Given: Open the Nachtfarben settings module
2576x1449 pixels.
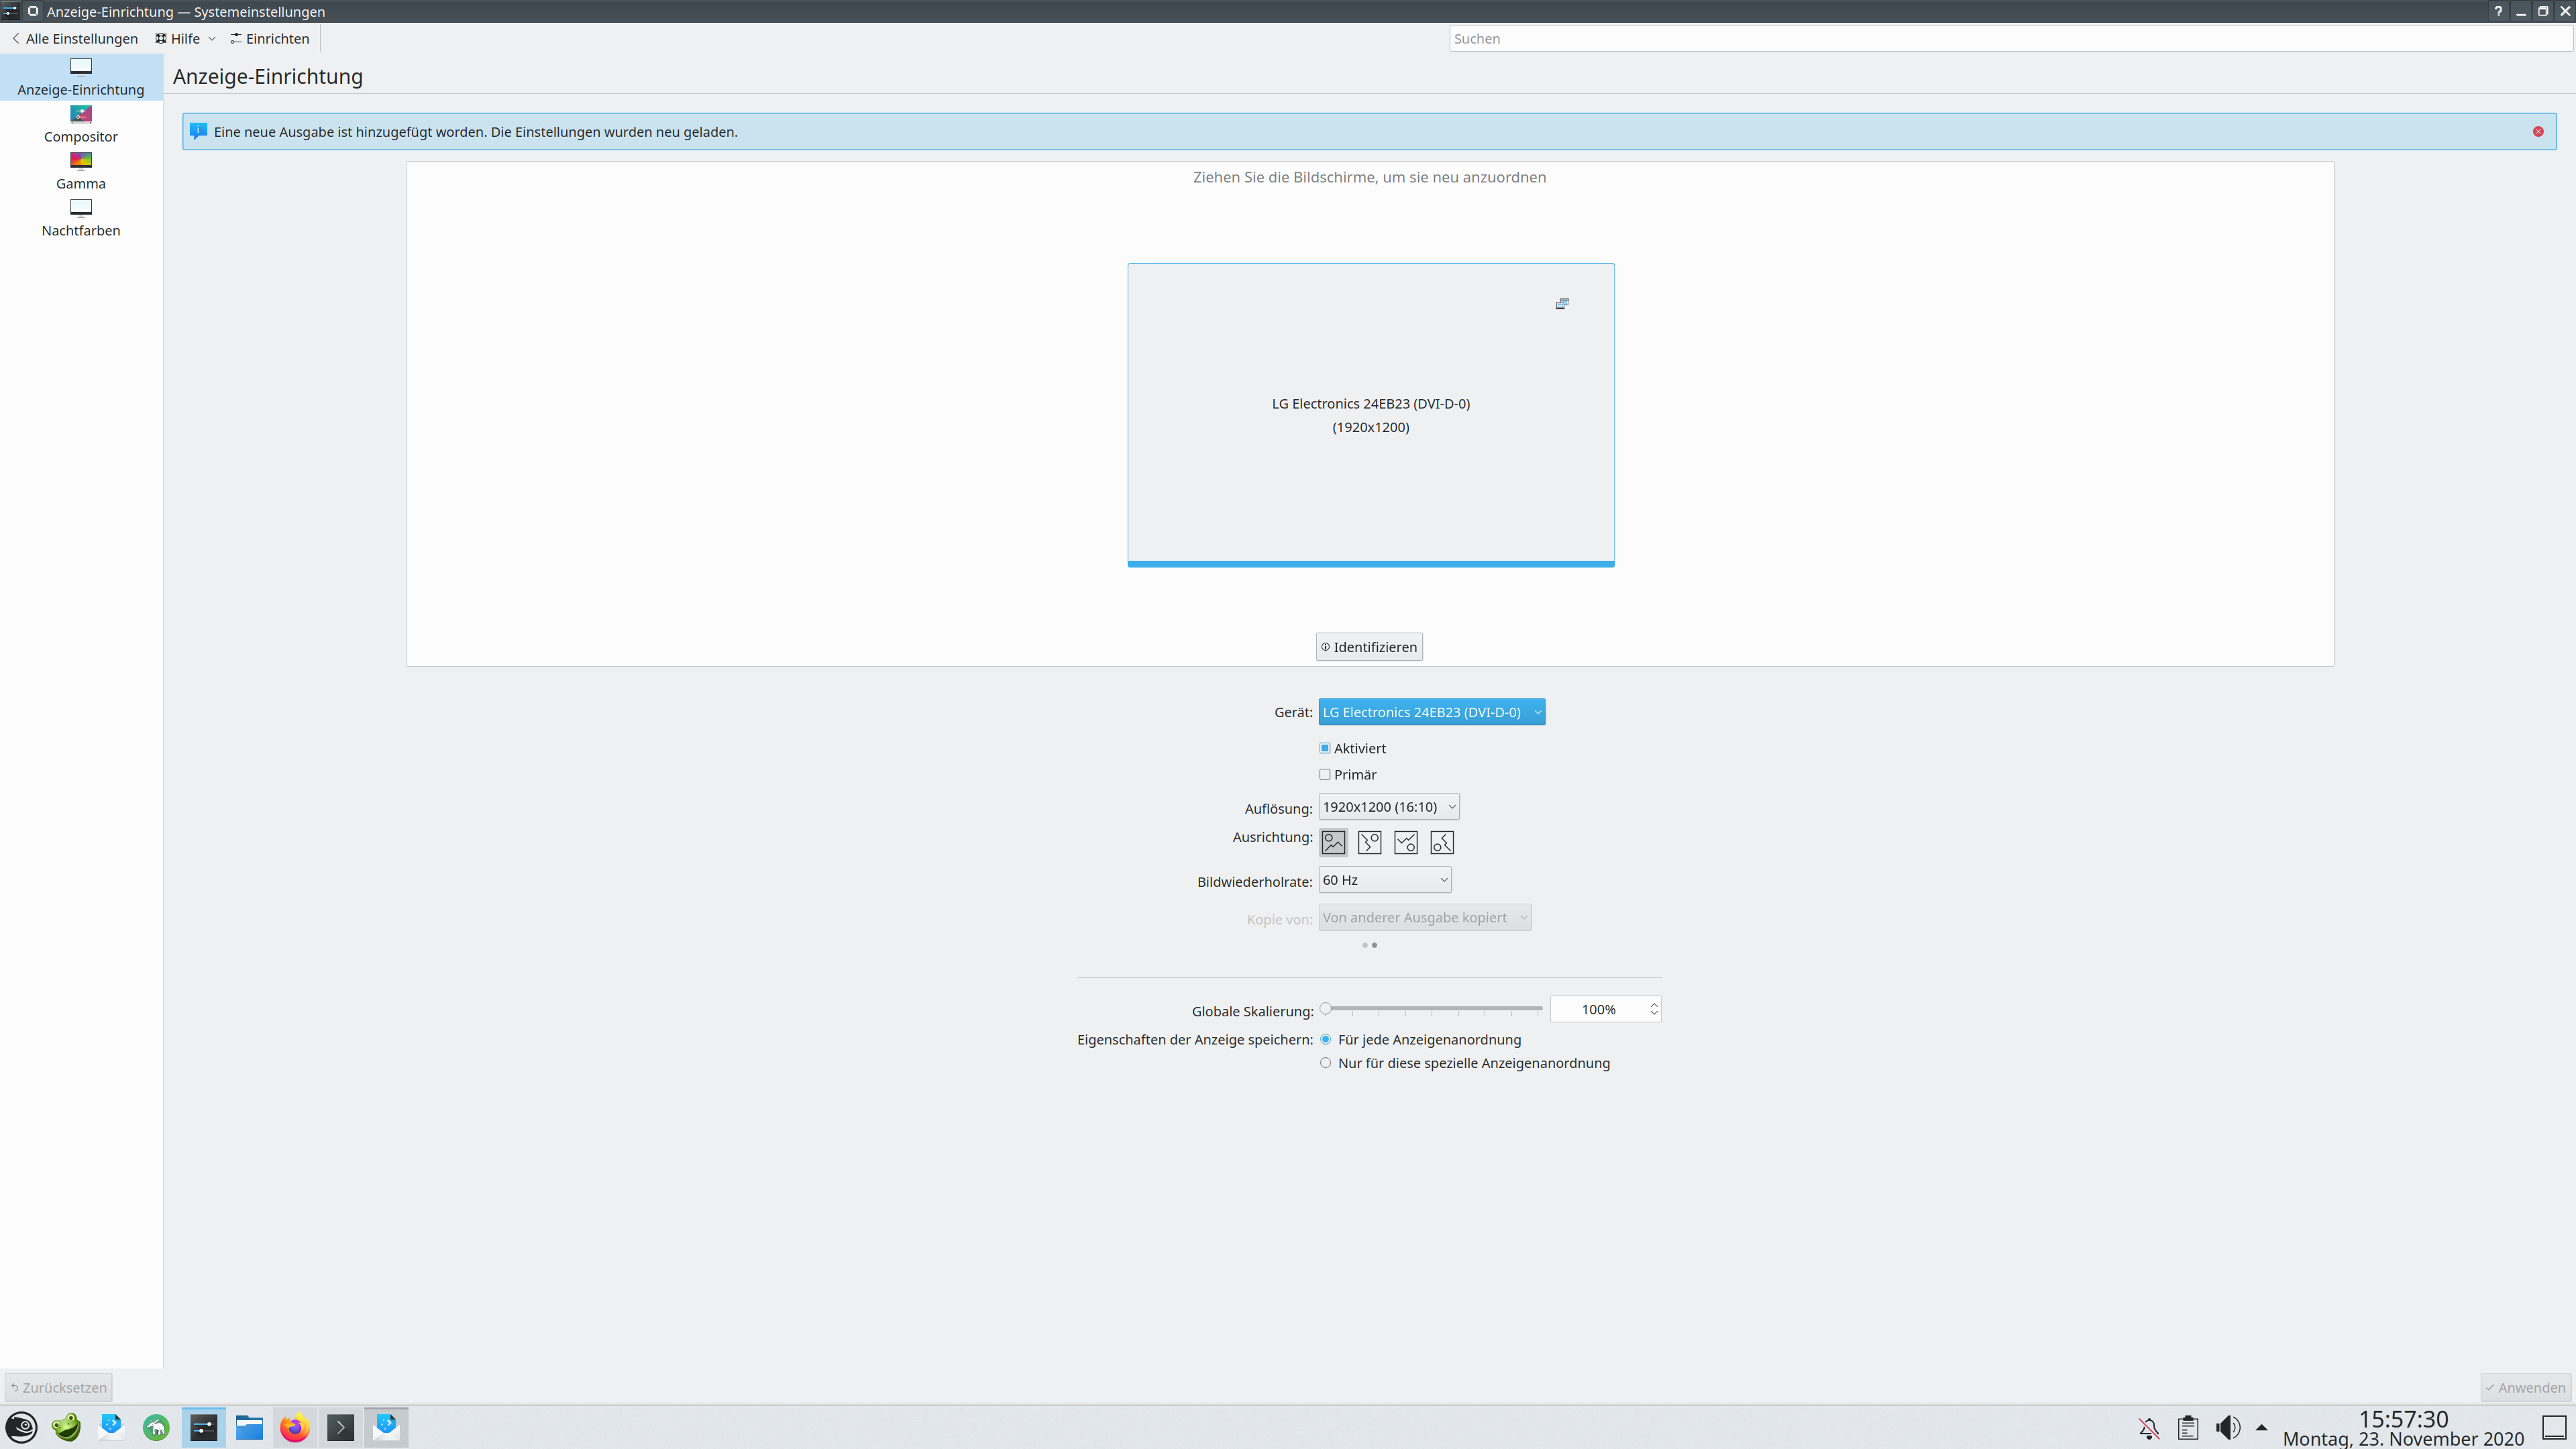Looking at the screenshot, I should [80, 218].
